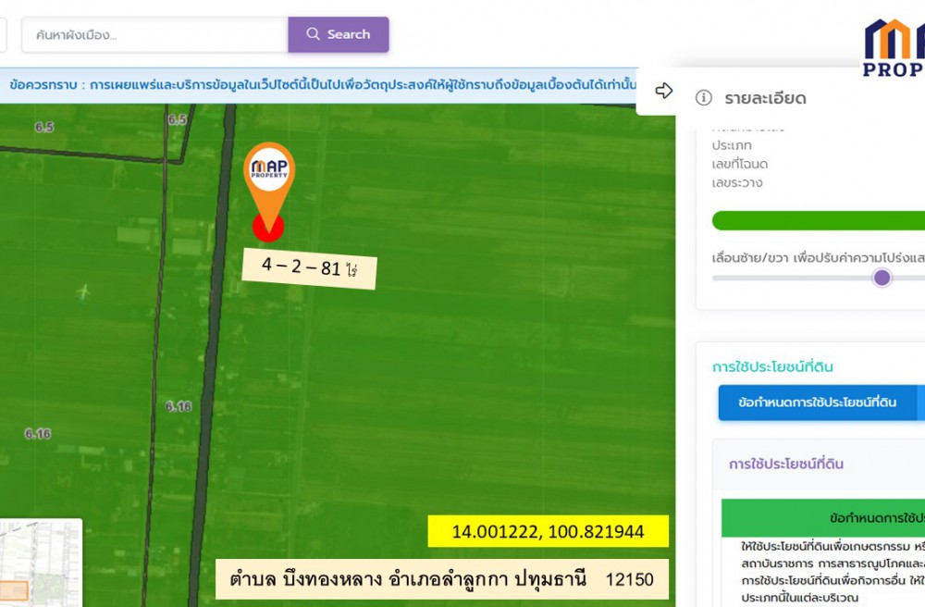The width and height of the screenshot is (925, 607).
Task: Click the arrow icon to collapse details panel
Action: [x=663, y=91]
